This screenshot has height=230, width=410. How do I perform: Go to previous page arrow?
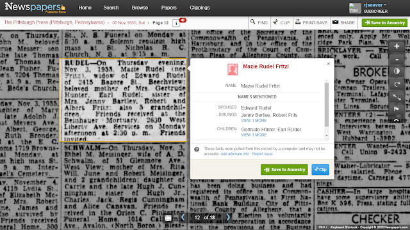click(183, 217)
